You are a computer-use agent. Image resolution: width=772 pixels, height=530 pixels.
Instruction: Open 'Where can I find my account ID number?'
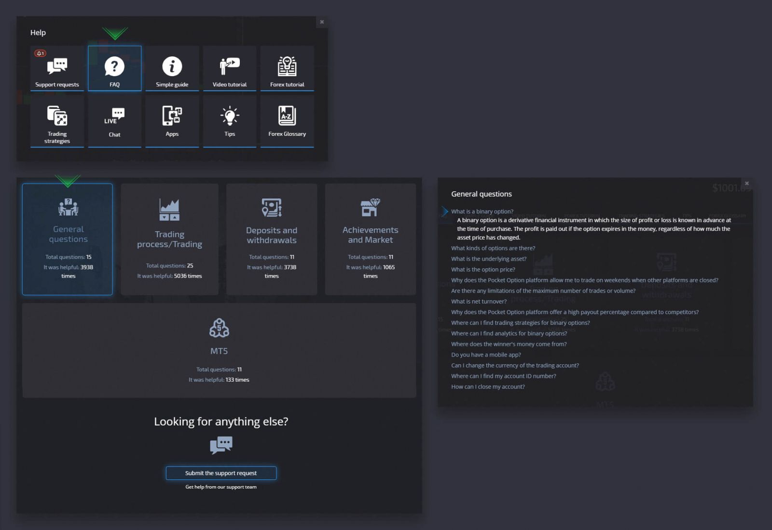(504, 376)
